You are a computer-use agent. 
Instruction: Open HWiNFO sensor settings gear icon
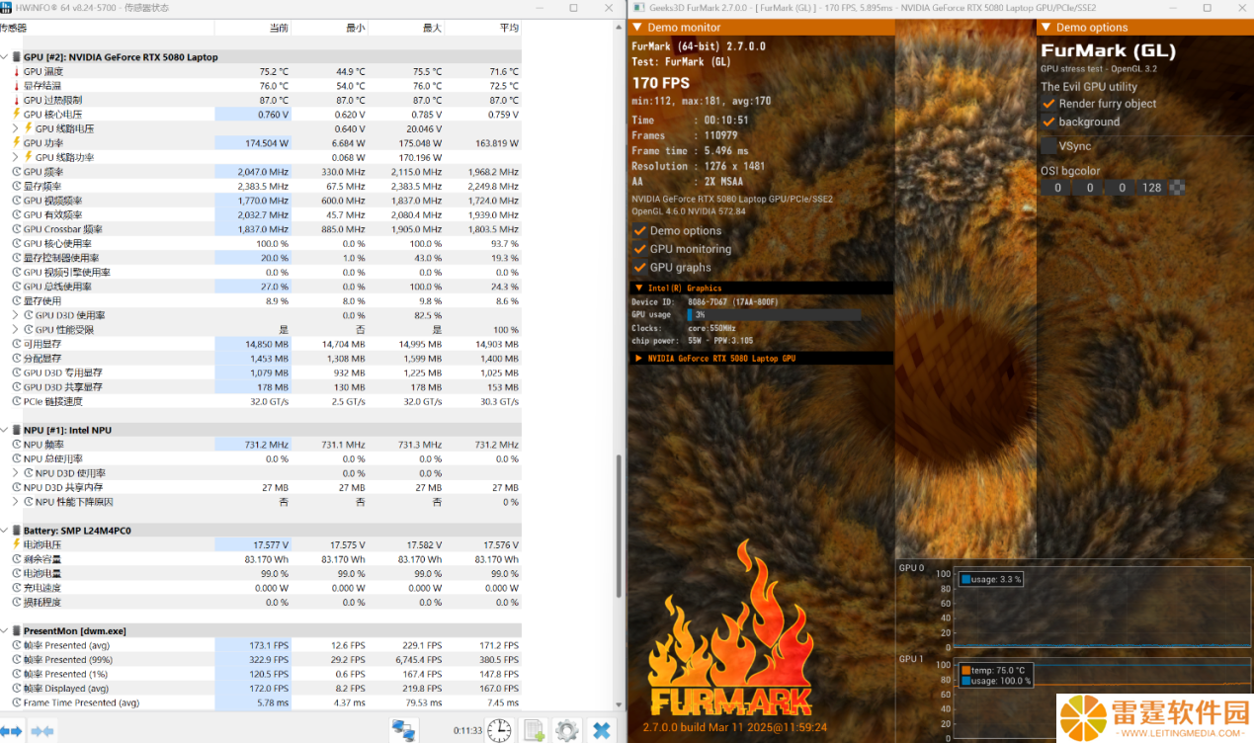(566, 730)
